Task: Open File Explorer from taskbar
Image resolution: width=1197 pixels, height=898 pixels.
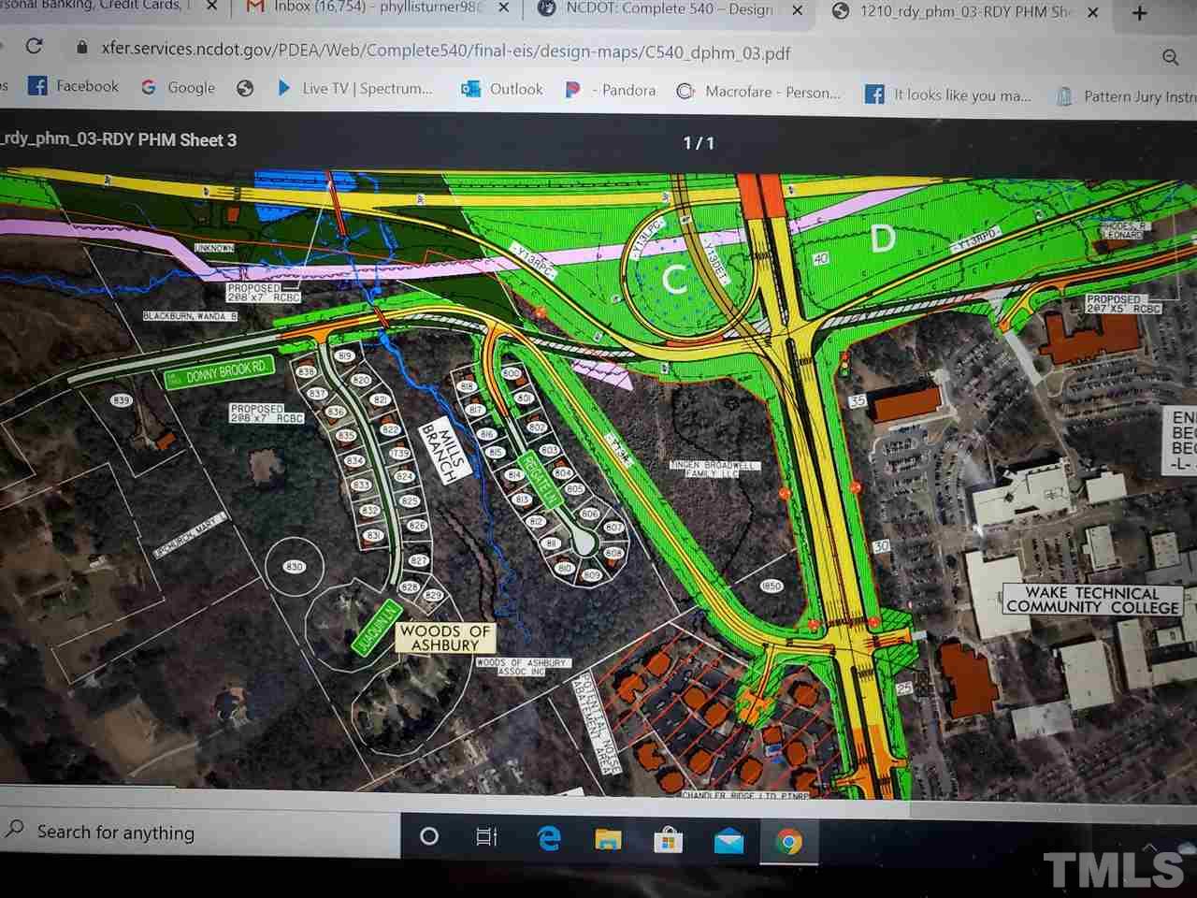Action: tap(608, 840)
